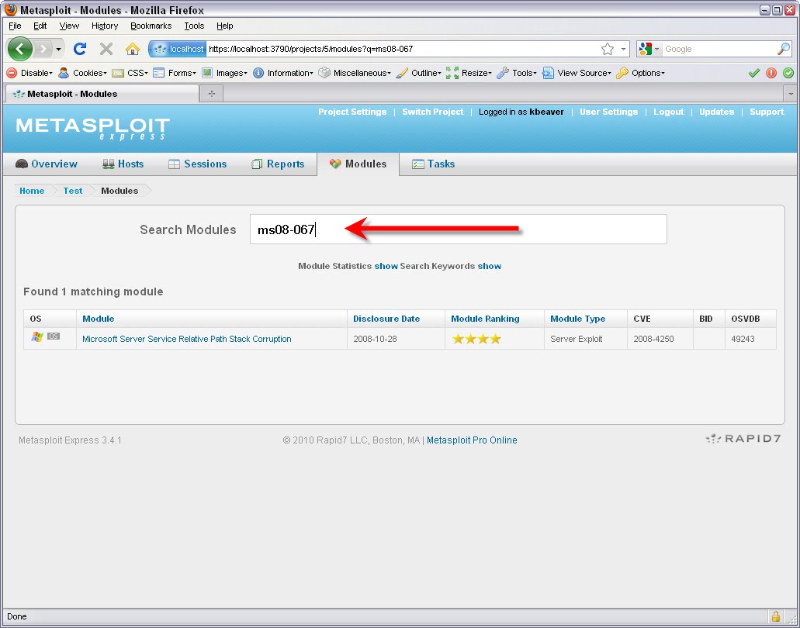Open the View Source toolbar dropdown
This screenshot has width=800, height=628.
click(577, 73)
